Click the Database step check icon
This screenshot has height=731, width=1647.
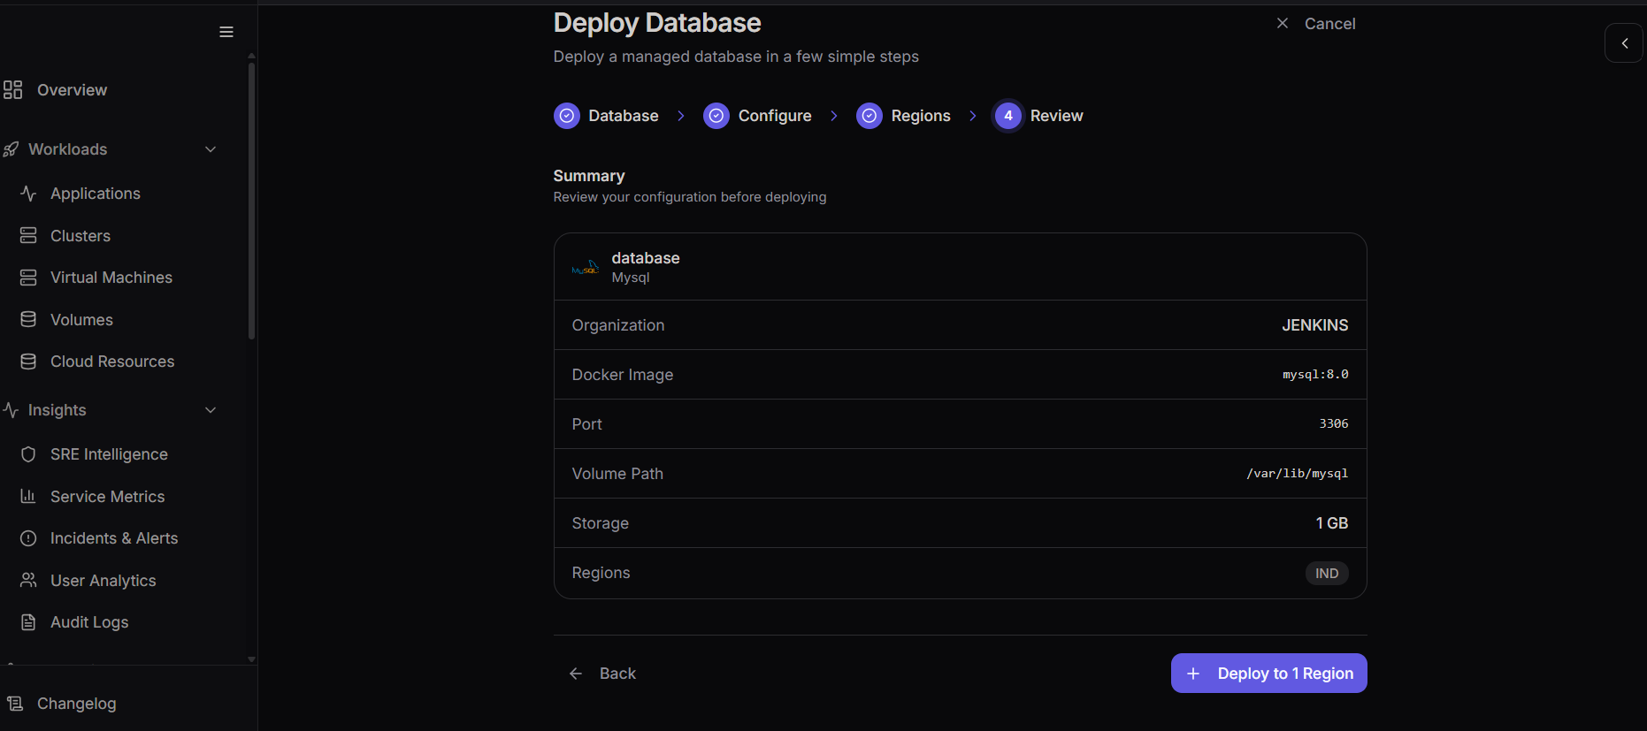[x=567, y=116]
